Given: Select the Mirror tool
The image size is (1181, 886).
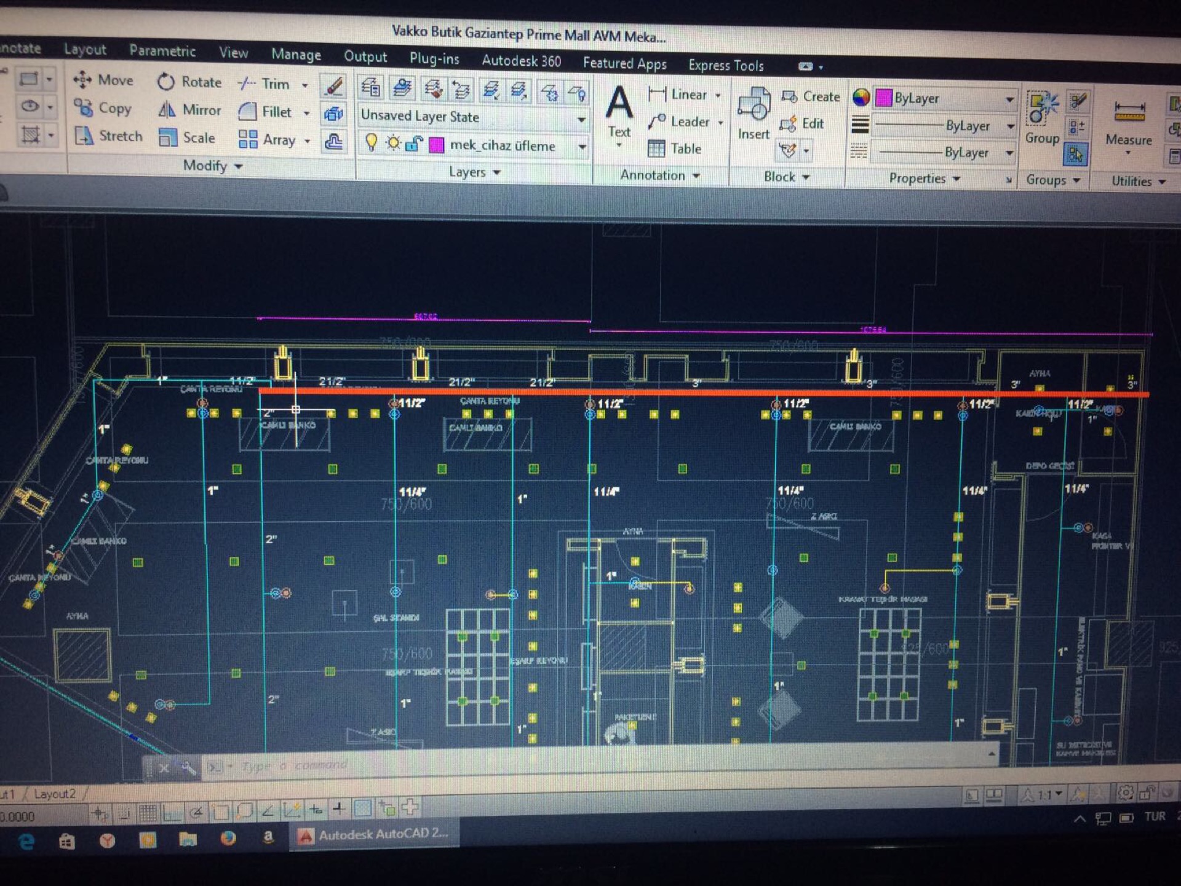Looking at the screenshot, I should (x=189, y=110).
